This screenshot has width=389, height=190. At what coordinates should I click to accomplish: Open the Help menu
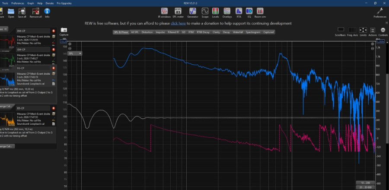point(40,3)
